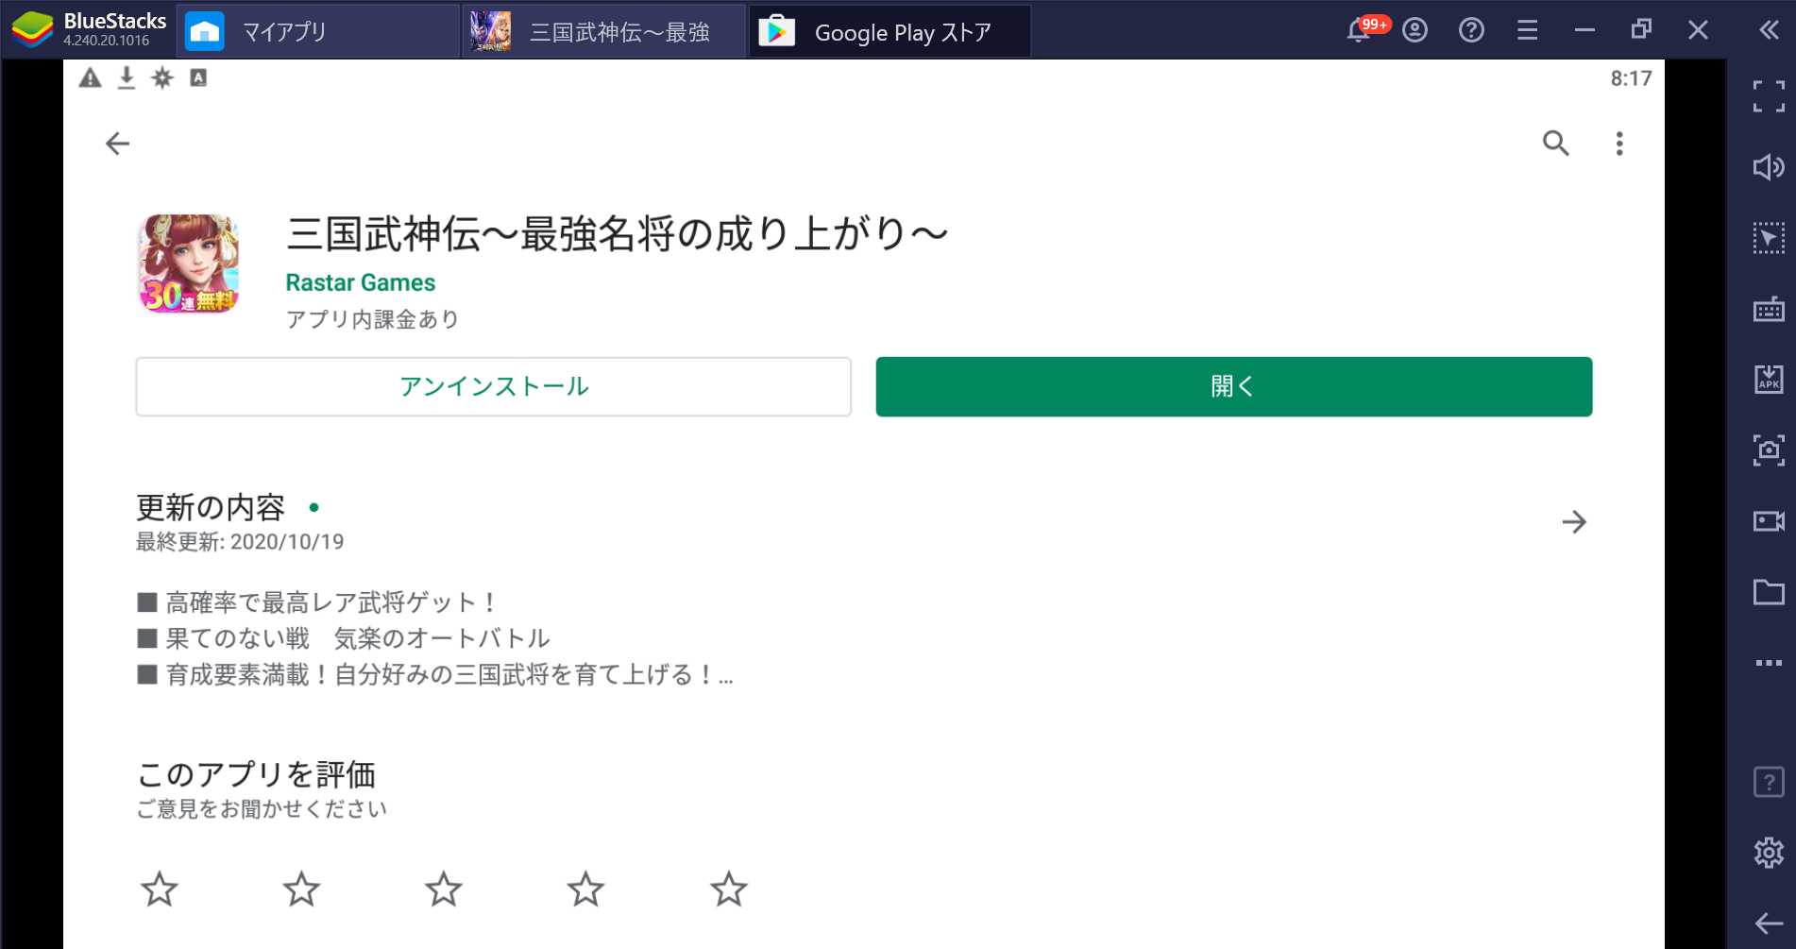Close the BlueStacks window

click(x=1698, y=30)
